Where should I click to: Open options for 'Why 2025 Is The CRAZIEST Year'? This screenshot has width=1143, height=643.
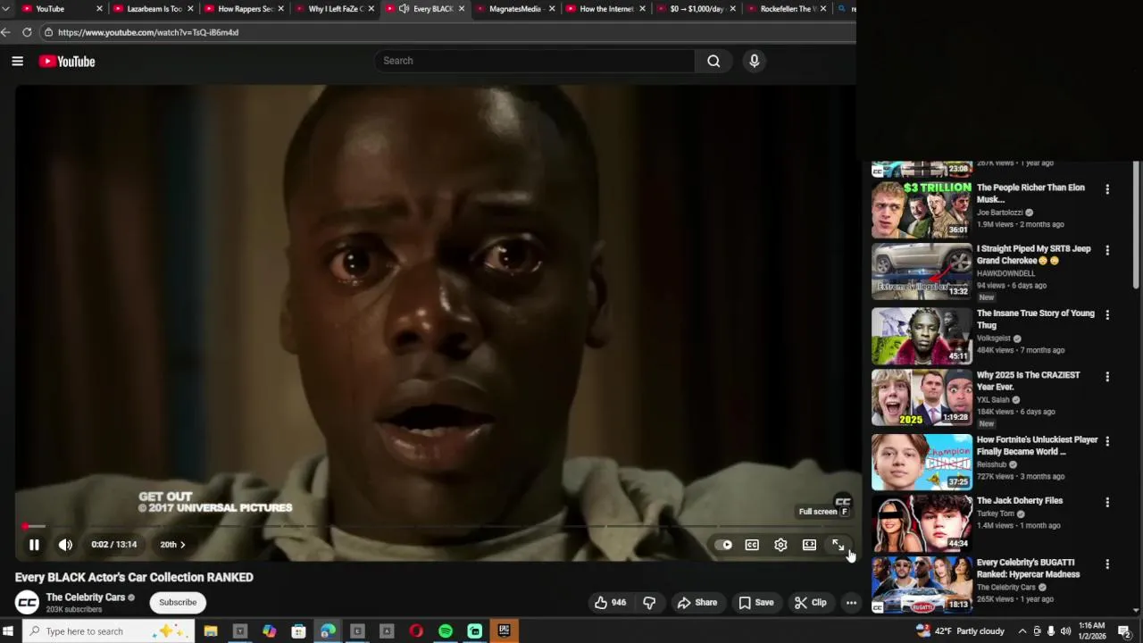(1107, 377)
